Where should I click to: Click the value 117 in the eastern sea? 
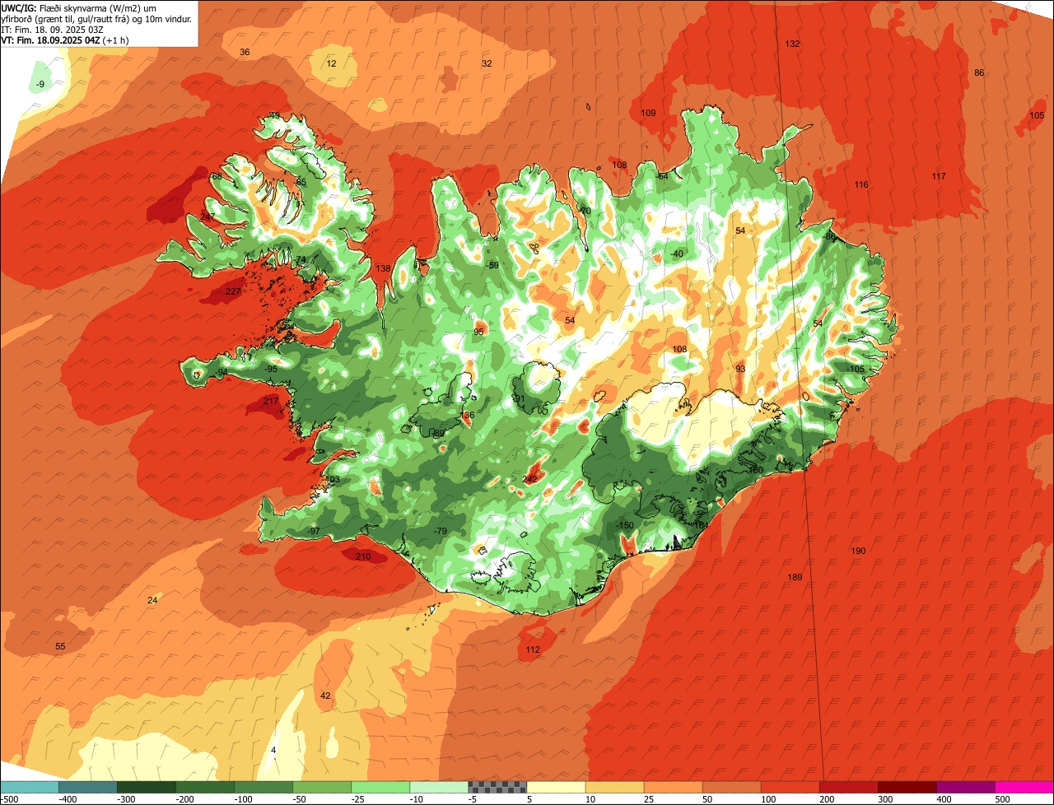[939, 177]
